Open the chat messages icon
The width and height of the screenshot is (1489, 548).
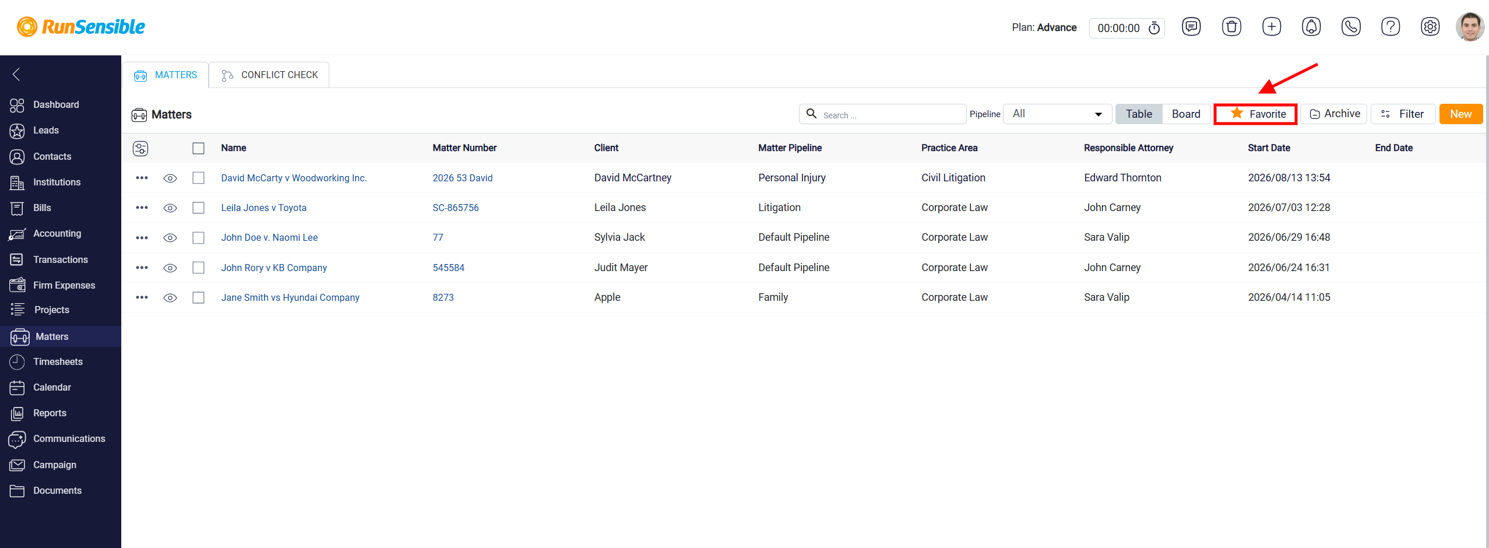pos(1191,27)
